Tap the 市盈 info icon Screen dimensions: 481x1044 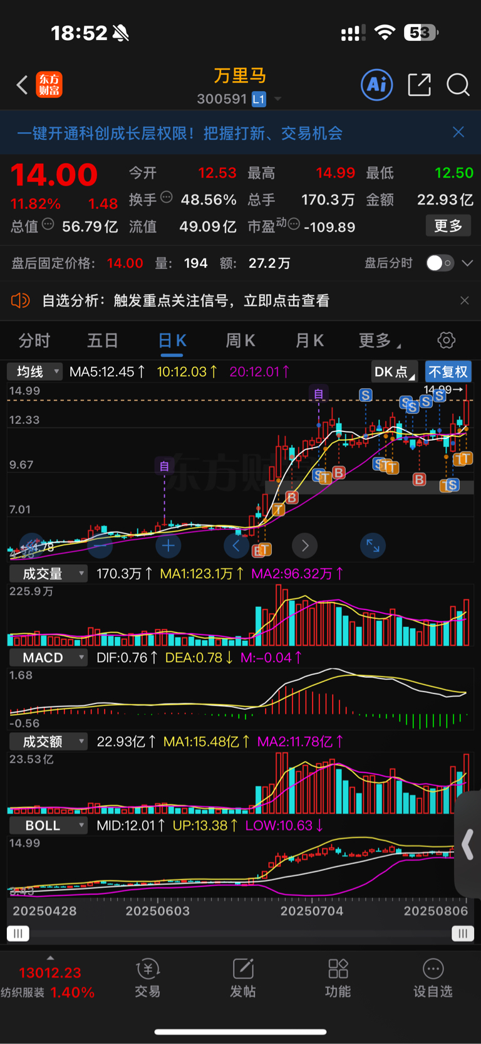[x=294, y=224]
